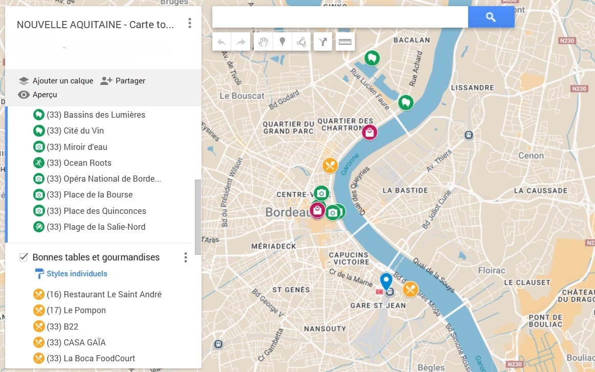This screenshot has width=595, height=372.
Task: Click the undo arrow tool
Action: [222, 42]
